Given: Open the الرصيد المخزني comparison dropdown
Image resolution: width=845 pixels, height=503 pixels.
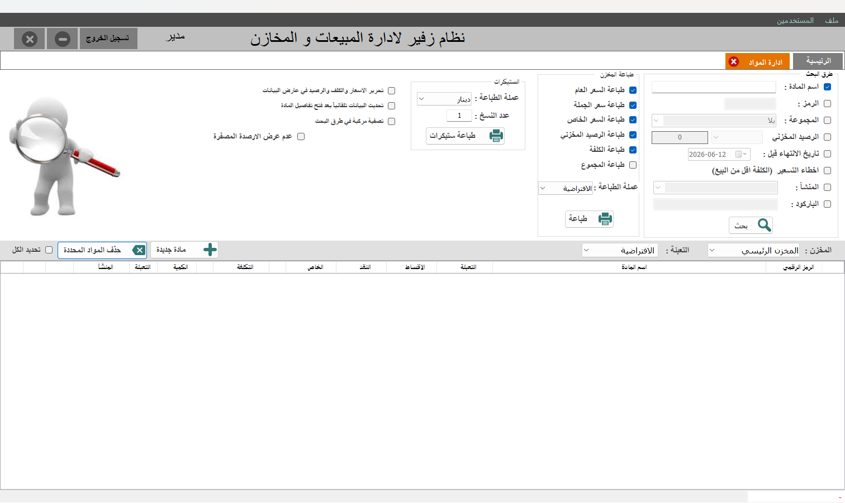Looking at the screenshot, I should [x=737, y=137].
